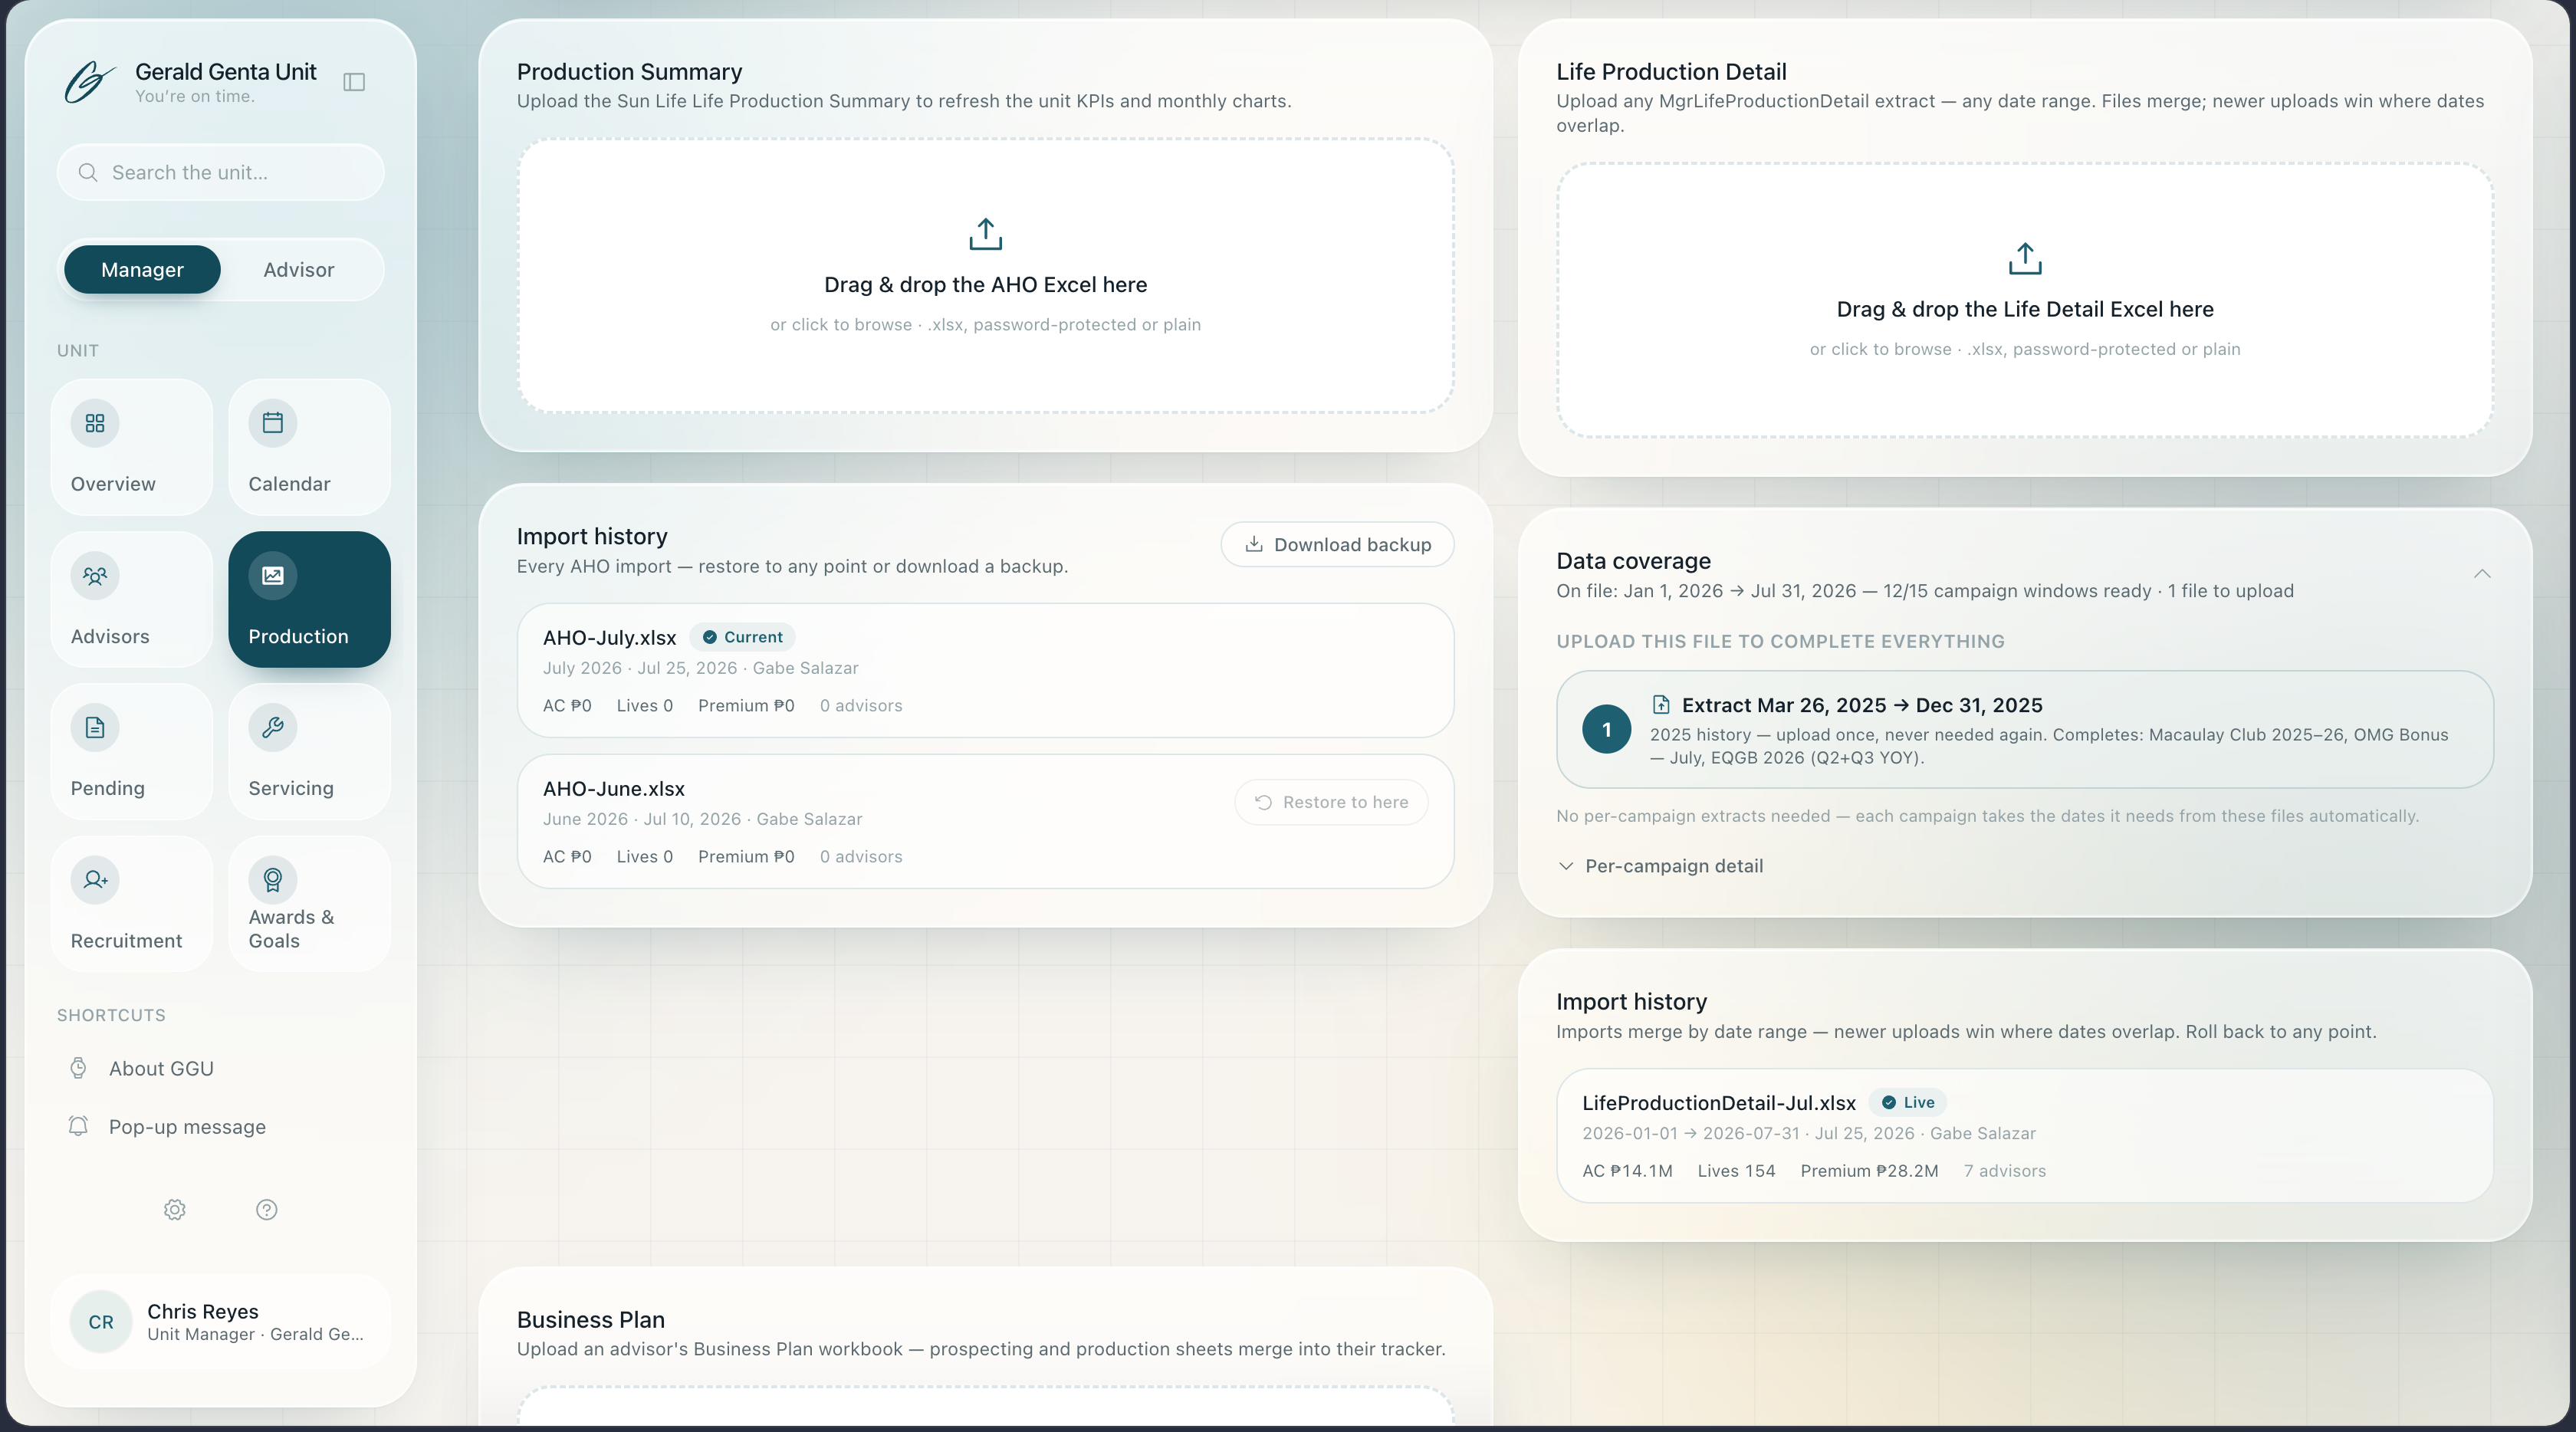2576x1432 pixels.
Task: Click the watch icon beside About GGU
Action: [78, 1068]
